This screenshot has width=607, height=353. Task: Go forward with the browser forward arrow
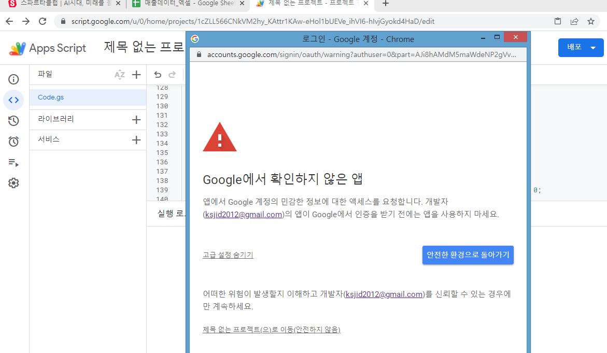point(26,21)
